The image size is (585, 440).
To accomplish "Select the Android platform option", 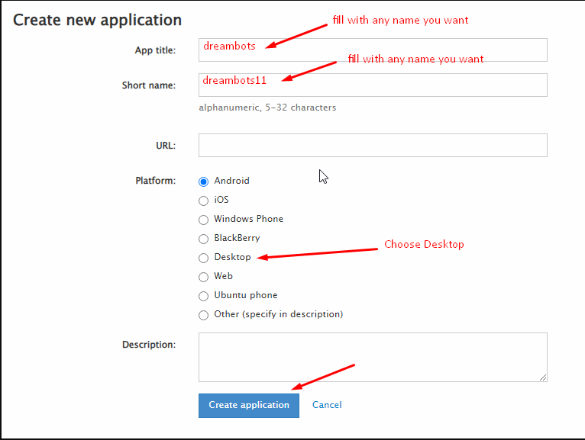I will coord(203,181).
